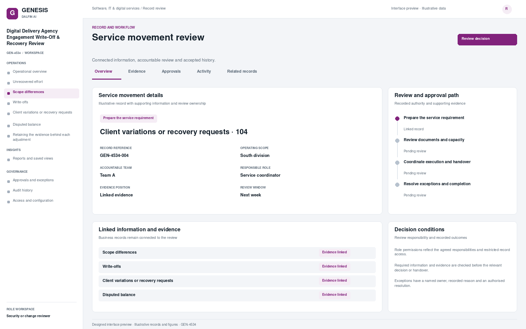Click the GEN-4534-004 record reference value
The image size is (526, 329).
pos(114,156)
